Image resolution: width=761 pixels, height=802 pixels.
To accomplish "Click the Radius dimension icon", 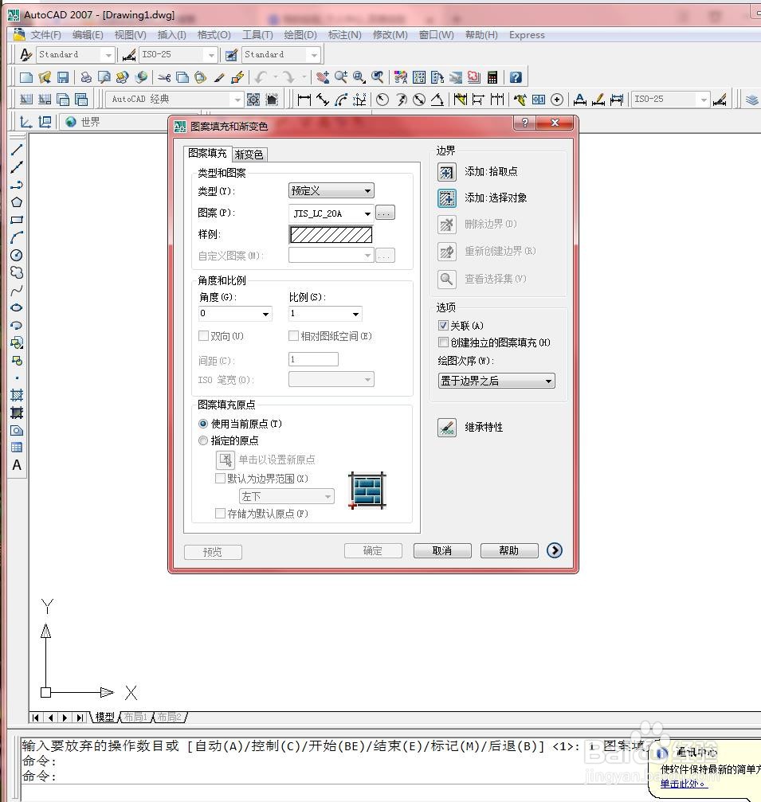I will tap(382, 100).
